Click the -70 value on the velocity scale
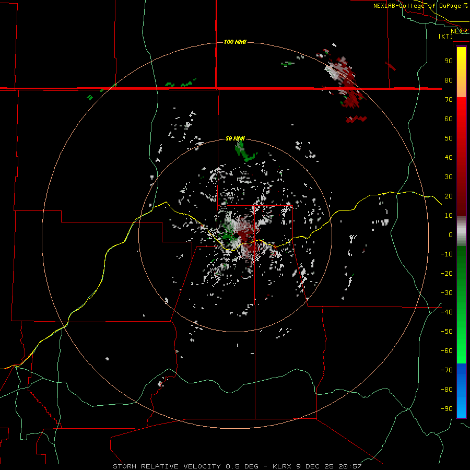The width and height of the screenshot is (470, 470). 446,370
